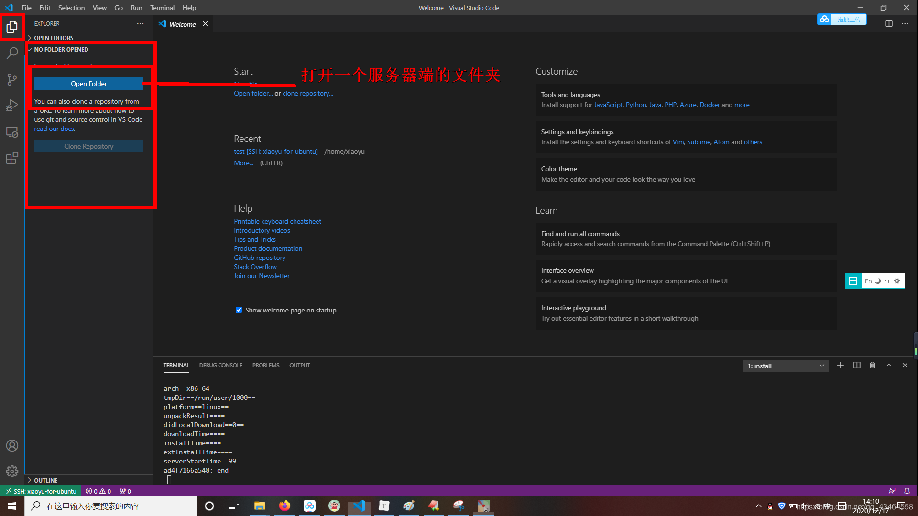Viewport: 918px width, 516px height.
Task: Toggle Show welcome page on startup
Action: (x=238, y=309)
